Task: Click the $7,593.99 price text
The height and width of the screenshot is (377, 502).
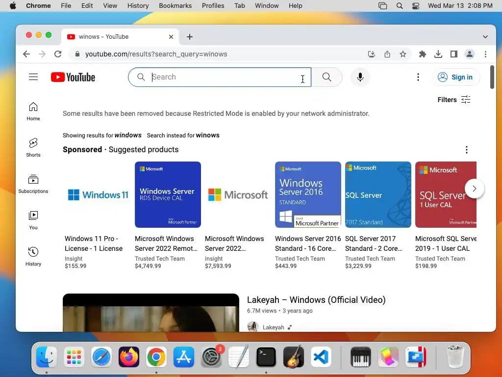Action: 218,266
